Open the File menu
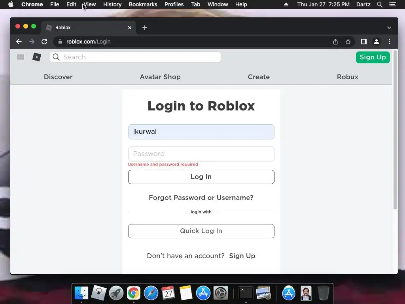The image size is (405, 304). pyautogui.click(x=55, y=4)
